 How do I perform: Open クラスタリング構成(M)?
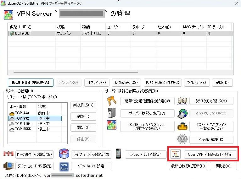coord(211,101)
